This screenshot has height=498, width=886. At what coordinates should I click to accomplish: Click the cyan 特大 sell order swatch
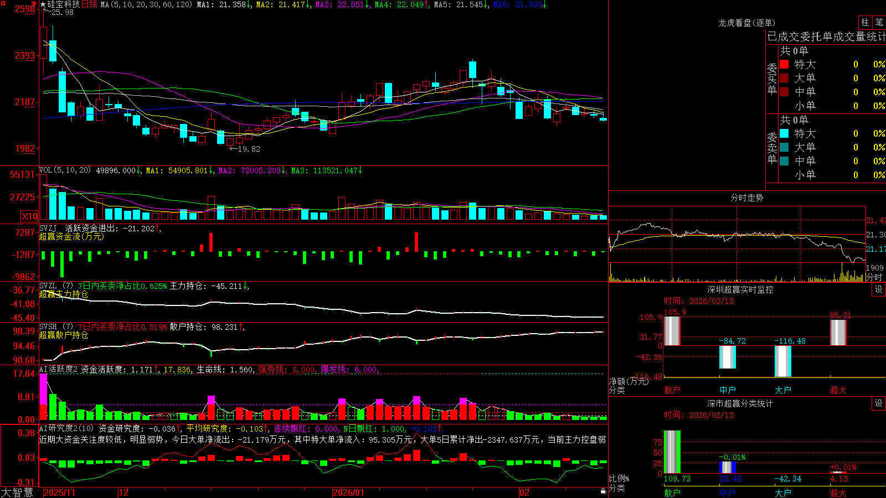click(x=784, y=133)
